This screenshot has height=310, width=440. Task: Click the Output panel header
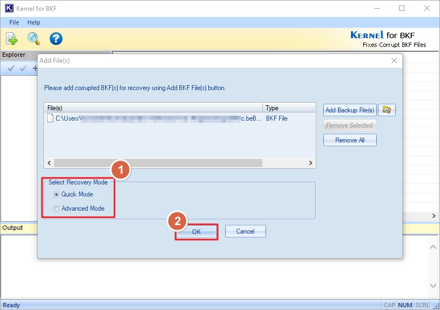pyautogui.click(x=19, y=228)
